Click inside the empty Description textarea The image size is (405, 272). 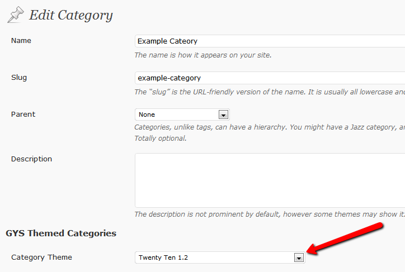270,180
